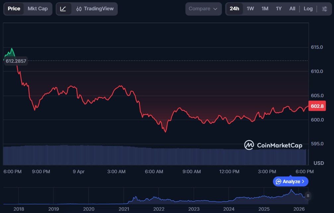This screenshot has height=213, width=334.
Task: Select the 24h time range
Action: point(234,9)
